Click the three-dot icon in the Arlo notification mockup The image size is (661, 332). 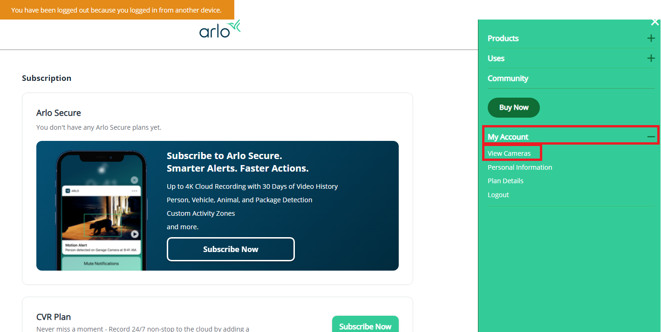[133, 191]
